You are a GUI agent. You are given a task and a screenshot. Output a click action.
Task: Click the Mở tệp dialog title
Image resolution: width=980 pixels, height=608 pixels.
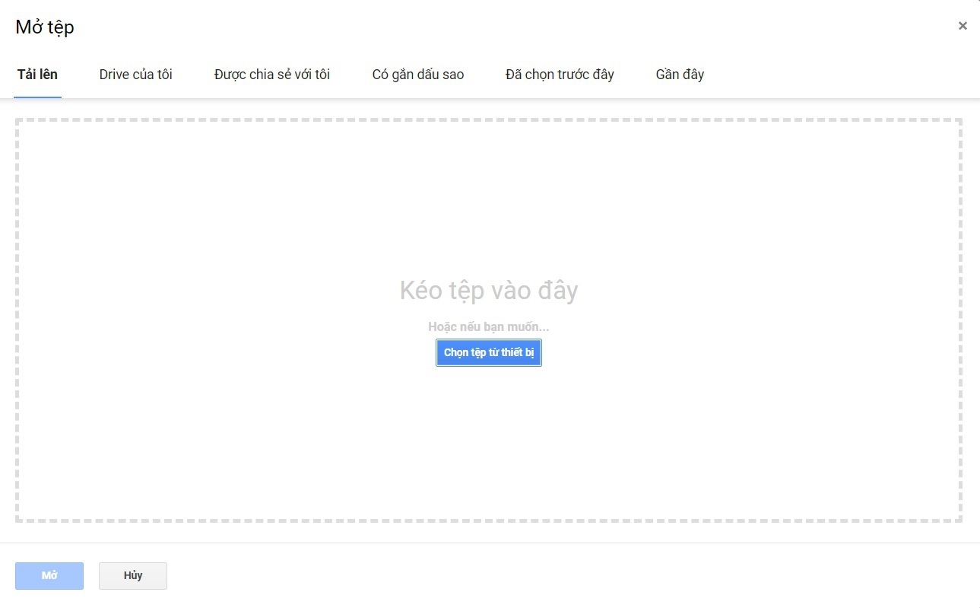click(x=45, y=28)
